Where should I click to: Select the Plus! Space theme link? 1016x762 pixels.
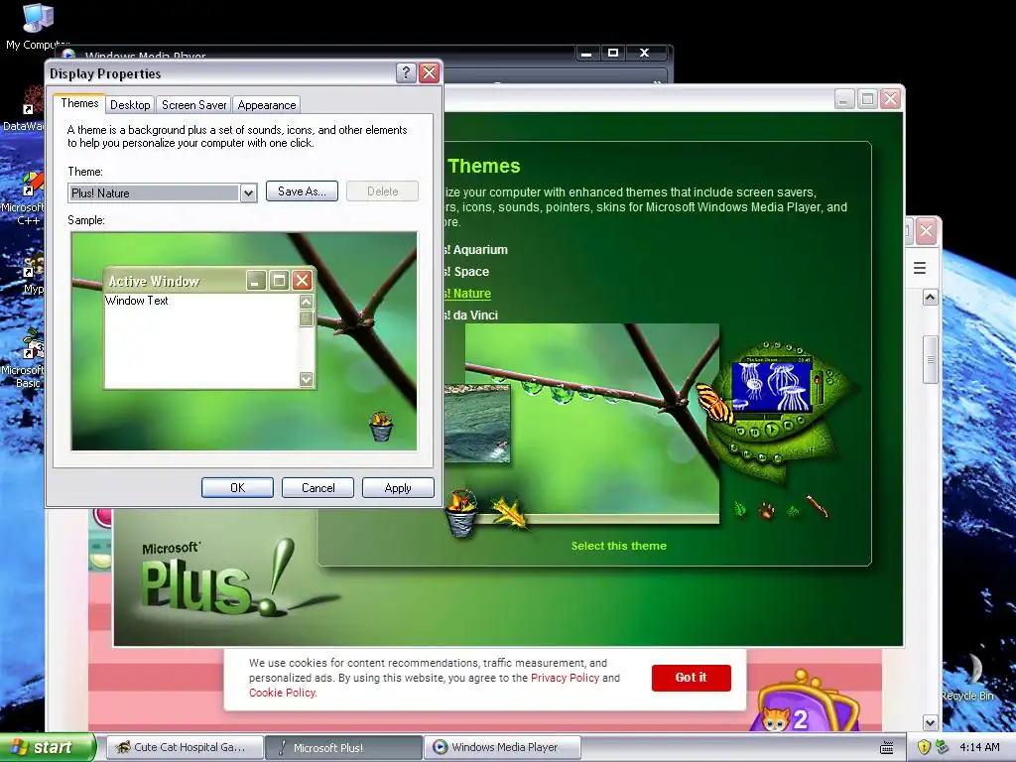point(466,272)
